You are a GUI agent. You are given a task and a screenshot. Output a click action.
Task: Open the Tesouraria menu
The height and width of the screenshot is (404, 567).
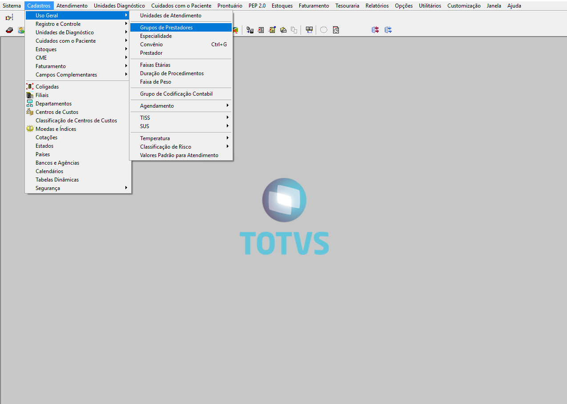pos(347,6)
